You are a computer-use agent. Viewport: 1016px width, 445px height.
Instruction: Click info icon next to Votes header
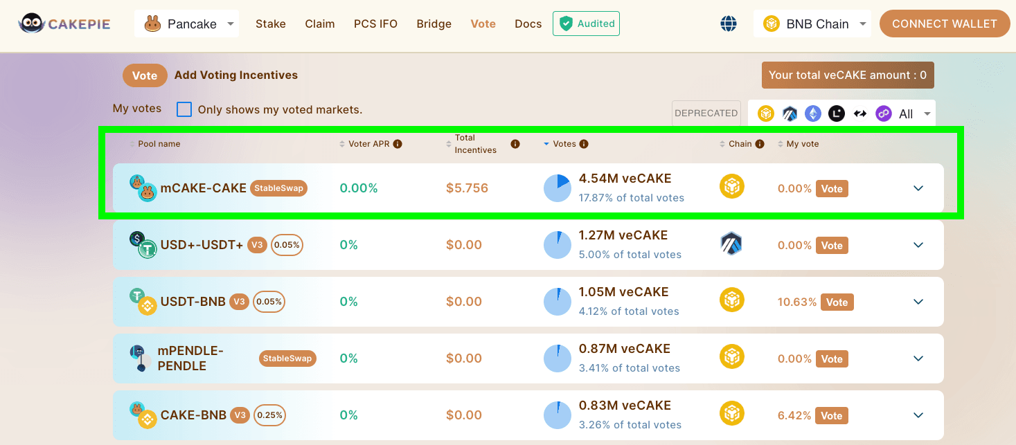coord(584,144)
